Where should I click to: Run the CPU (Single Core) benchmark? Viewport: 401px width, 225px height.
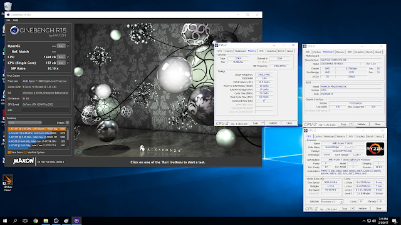[x=61, y=62]
